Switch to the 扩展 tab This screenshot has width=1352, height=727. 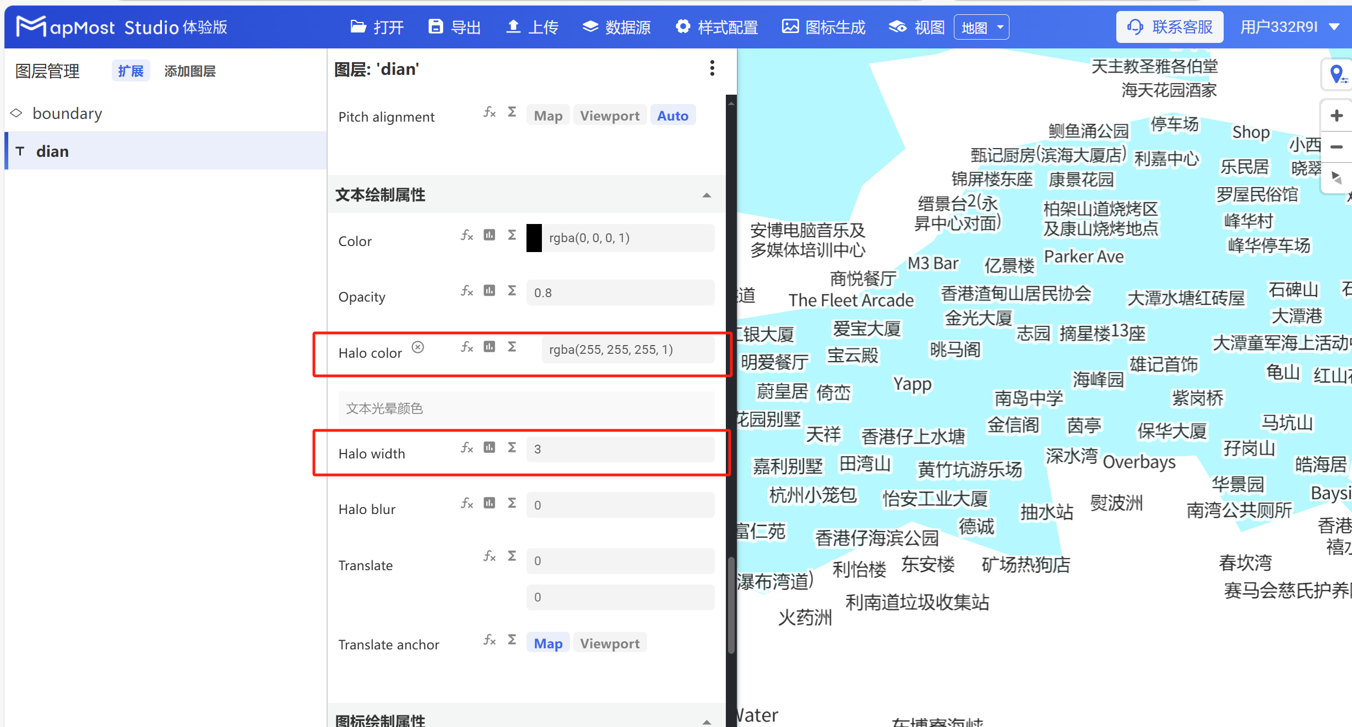click(x=130, y=70)
